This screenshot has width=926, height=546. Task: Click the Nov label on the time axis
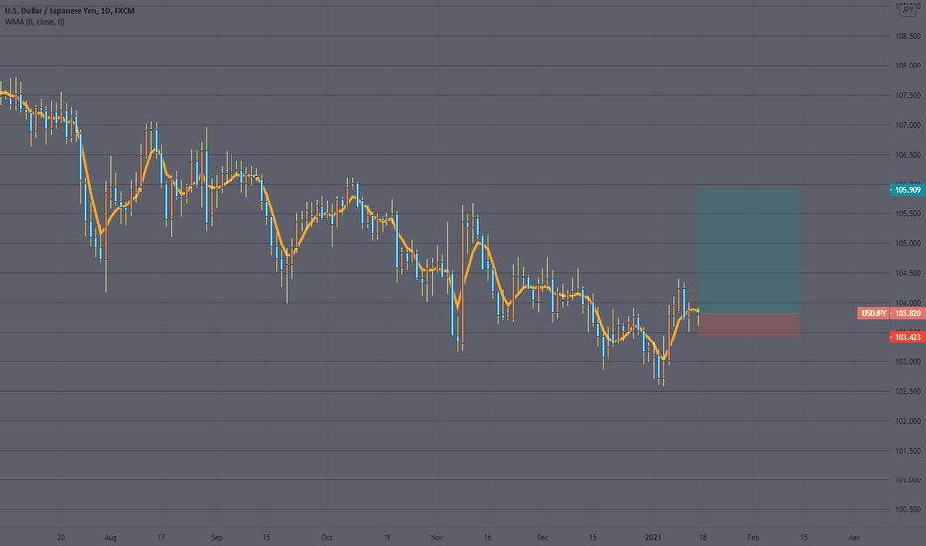[x=437, y=538]
